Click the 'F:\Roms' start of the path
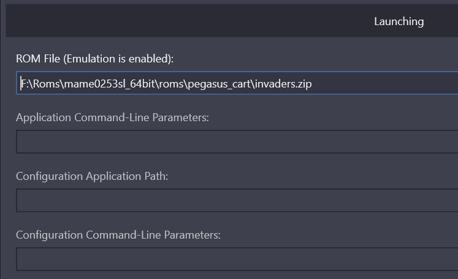The height and width of the screenshot is (279, 458). [40, 84]
